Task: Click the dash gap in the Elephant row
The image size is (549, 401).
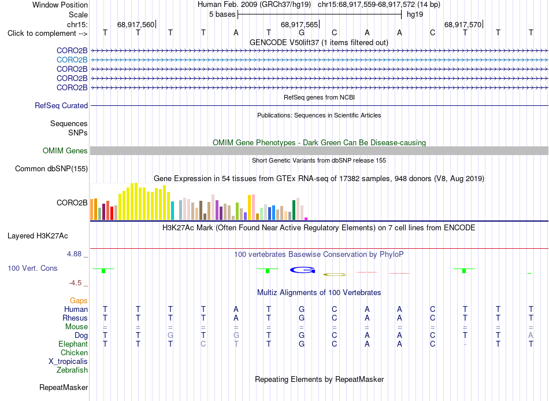Action: coord(465,344)
